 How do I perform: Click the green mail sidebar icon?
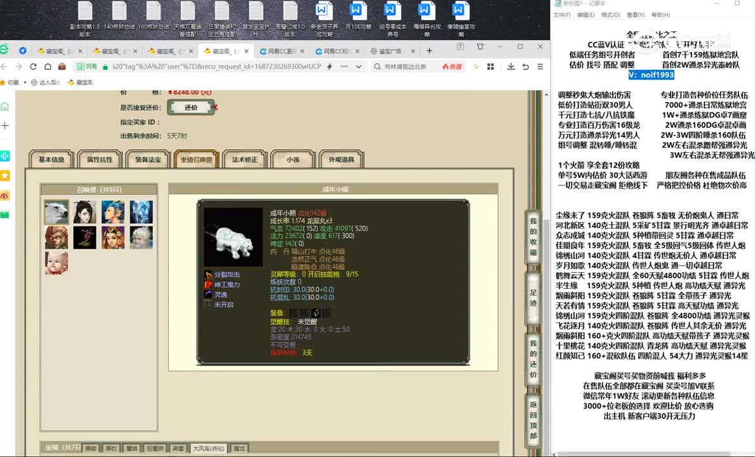(5, 215)
